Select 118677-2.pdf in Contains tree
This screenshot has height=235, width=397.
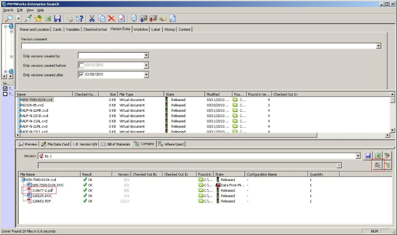pos(43,190)
